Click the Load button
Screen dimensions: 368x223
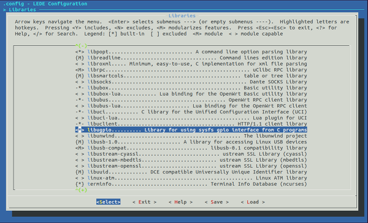pos(253,202)
